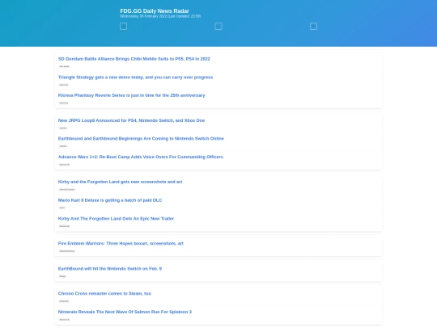
Task: Click source tag under Kirby new screenshots headline
Action: coord(67,190)
